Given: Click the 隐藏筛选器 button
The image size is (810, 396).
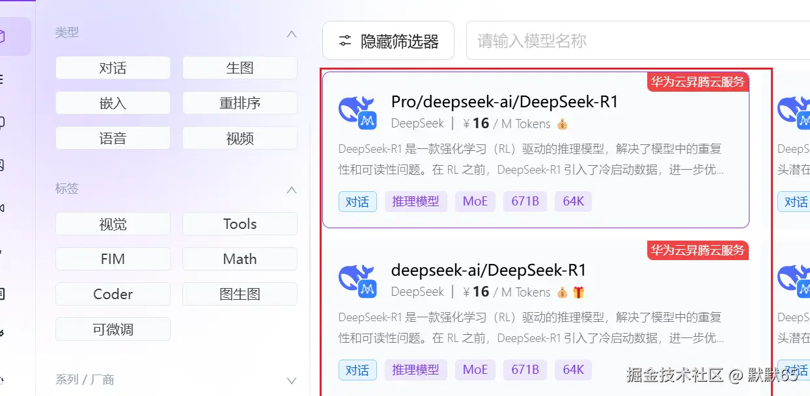Looking at the screenshot, I should [x=389, y=41].
